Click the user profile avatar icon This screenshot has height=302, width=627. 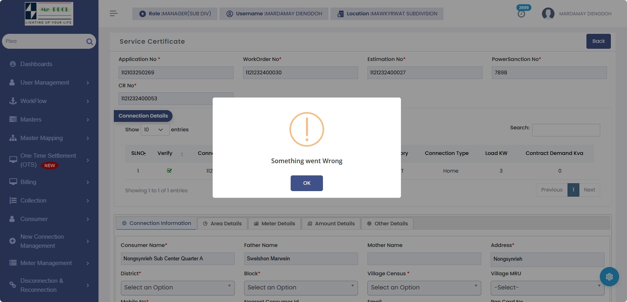coord(548,14)
